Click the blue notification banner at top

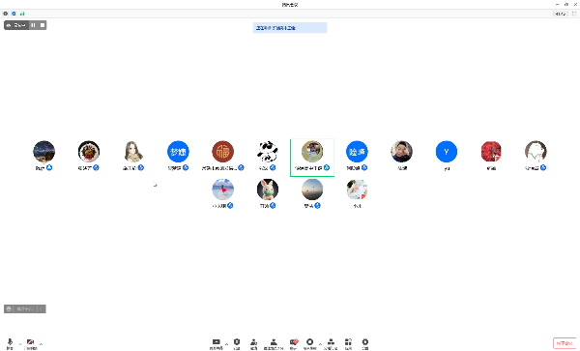coord(290,28)
